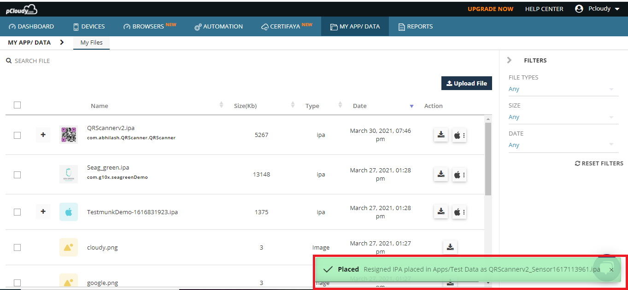Click the search magnifier icon

pyautogui.click(x=8, y=61)
